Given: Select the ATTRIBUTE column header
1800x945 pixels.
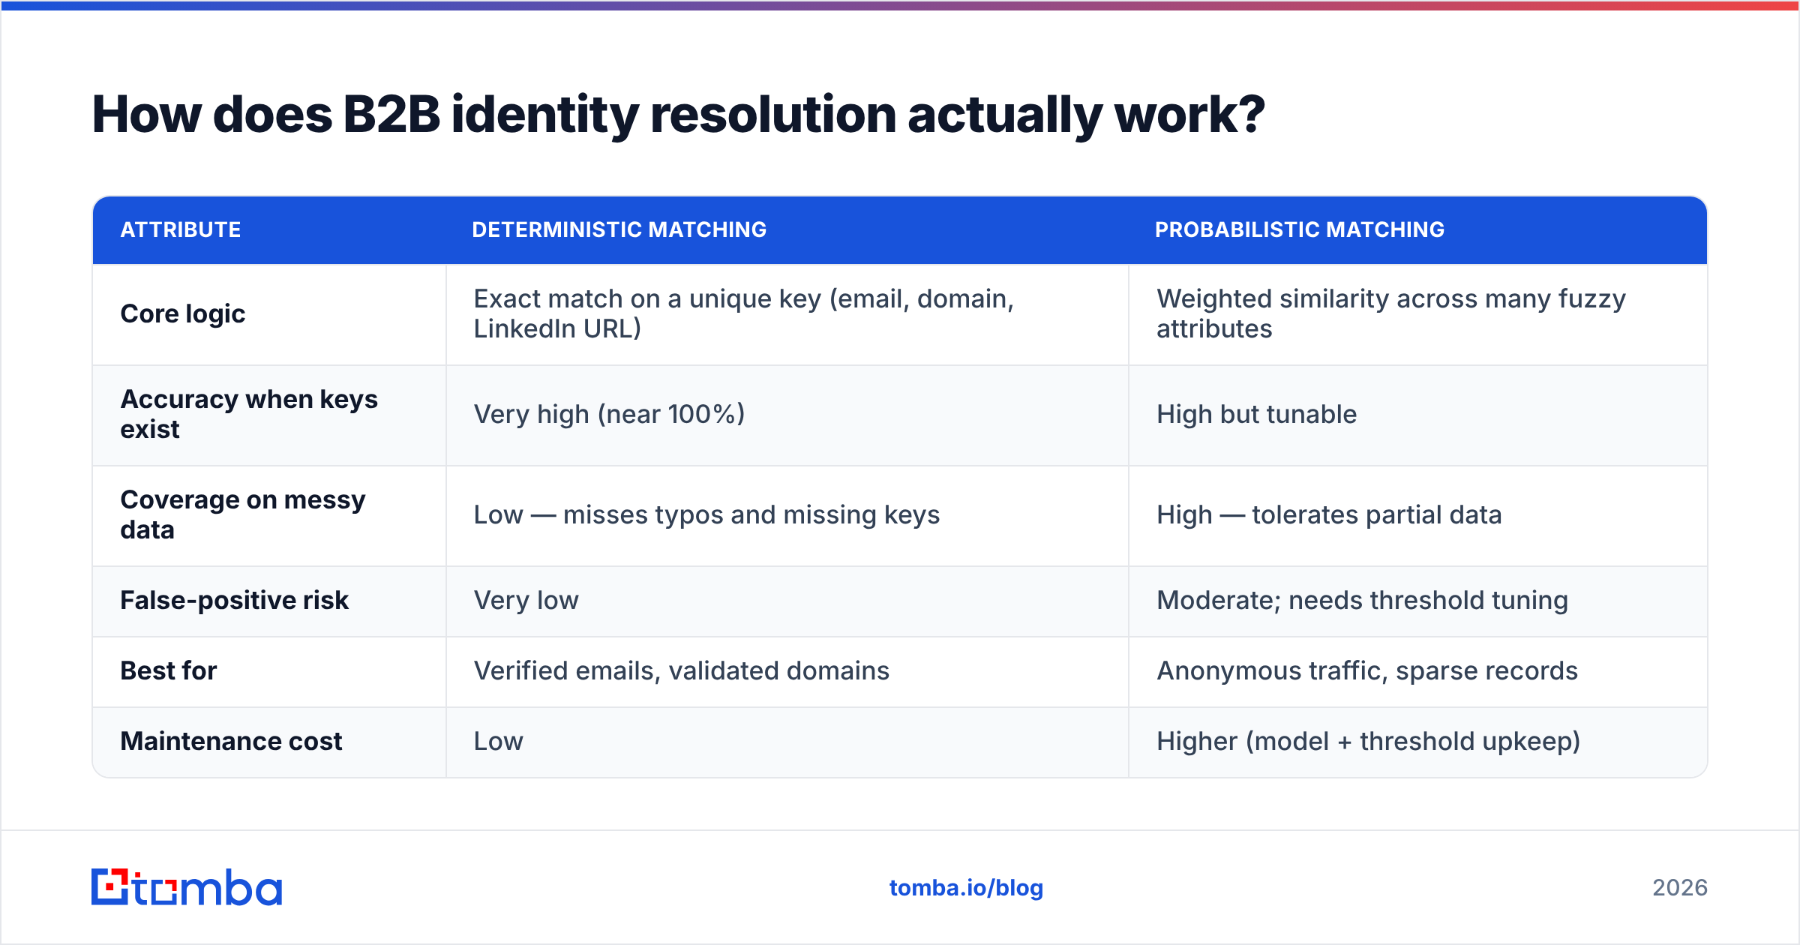Looking at the screenshot, I should (181, 229).
